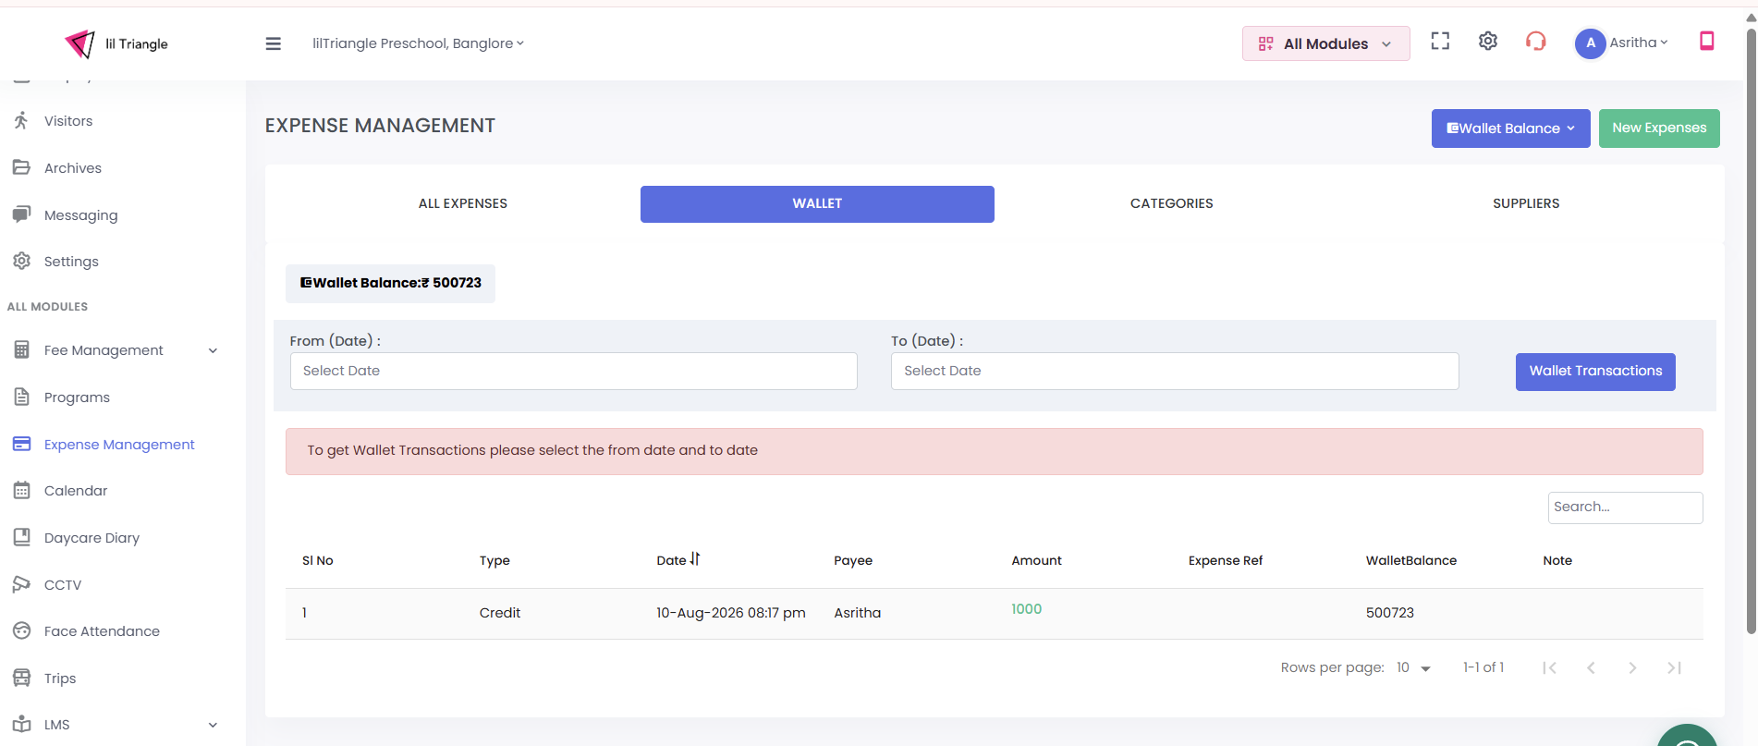This screenshot has height=746, width=1758.
Task: Select the WALLET tab
Action: pyautogui.click(x=817, y=203)
